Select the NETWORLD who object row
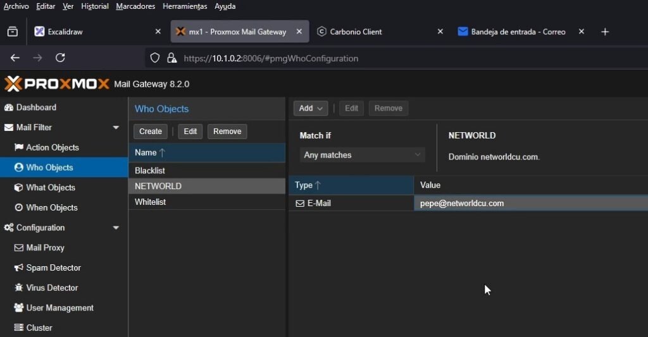The image size is (648, 337). [x=207, y=187]
